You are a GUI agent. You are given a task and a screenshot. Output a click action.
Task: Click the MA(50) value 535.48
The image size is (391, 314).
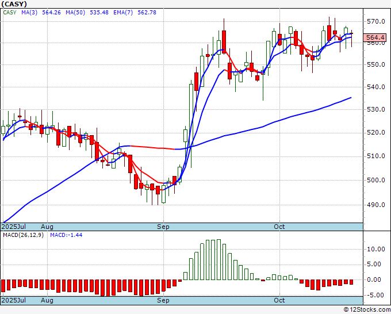[99, 12]
